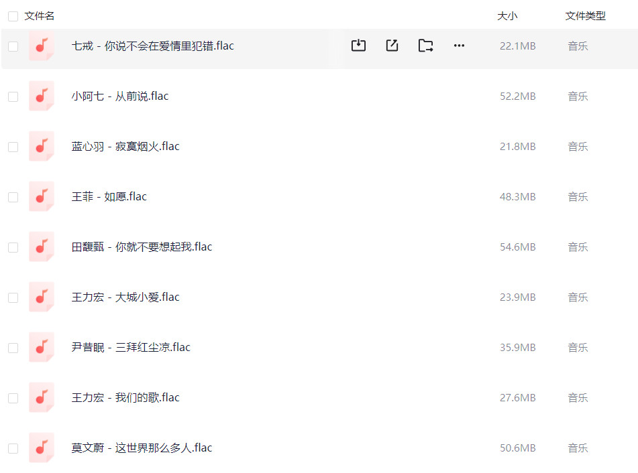Click music icon beside 我们的歌.flac
The image size is (638, 473).
(42, 398)
